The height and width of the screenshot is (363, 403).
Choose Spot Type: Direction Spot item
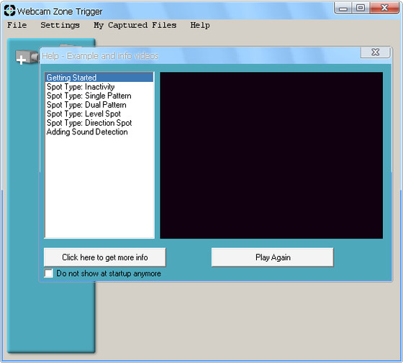(x=99, y=123)
